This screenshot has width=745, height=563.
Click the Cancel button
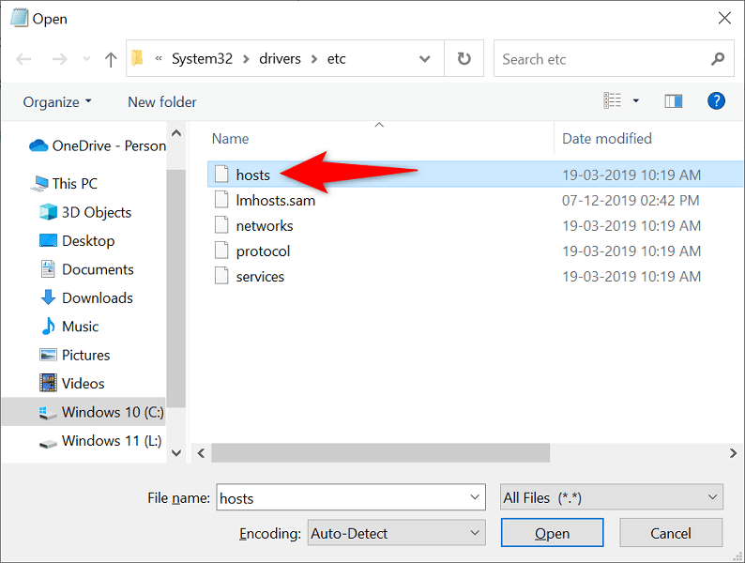click(671, 533)
